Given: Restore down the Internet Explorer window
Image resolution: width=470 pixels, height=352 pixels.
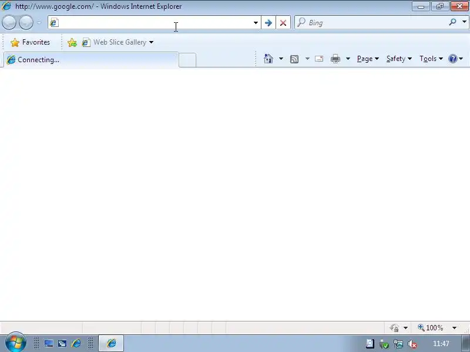Looking at the screenshot, I should 440,6.
